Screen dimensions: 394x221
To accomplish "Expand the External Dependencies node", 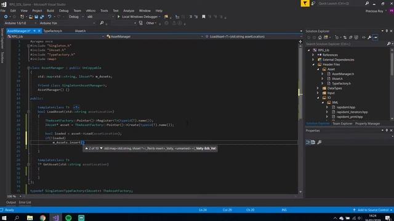I will [313, 60].
